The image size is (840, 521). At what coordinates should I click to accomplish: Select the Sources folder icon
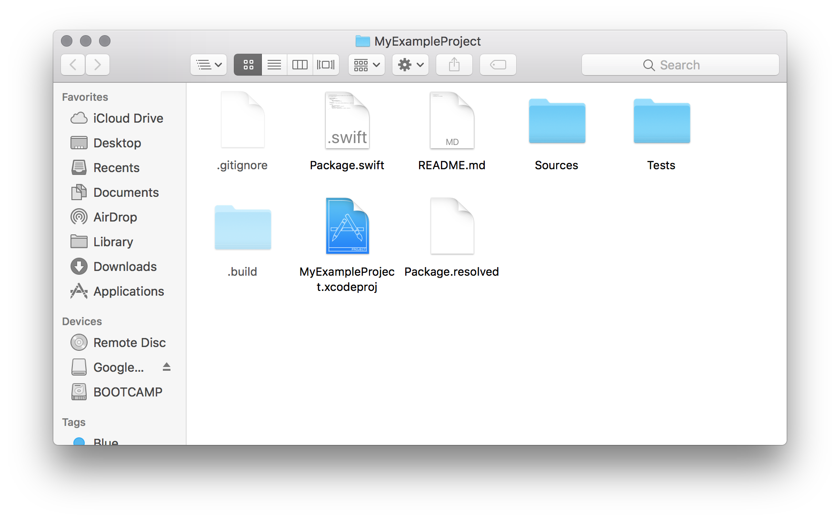[557, 121]
